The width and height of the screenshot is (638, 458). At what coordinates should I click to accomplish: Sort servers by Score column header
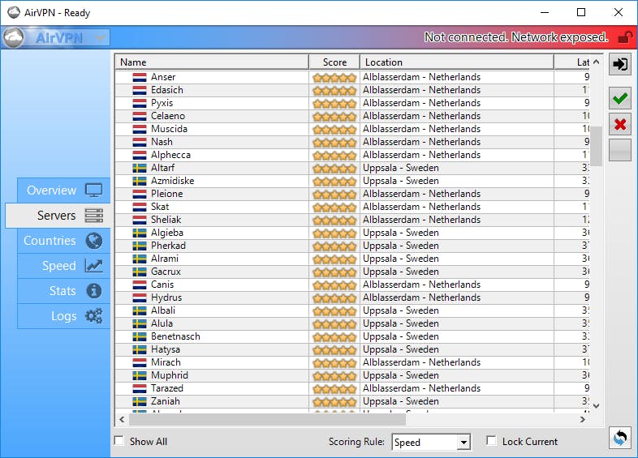coord(334,62)
